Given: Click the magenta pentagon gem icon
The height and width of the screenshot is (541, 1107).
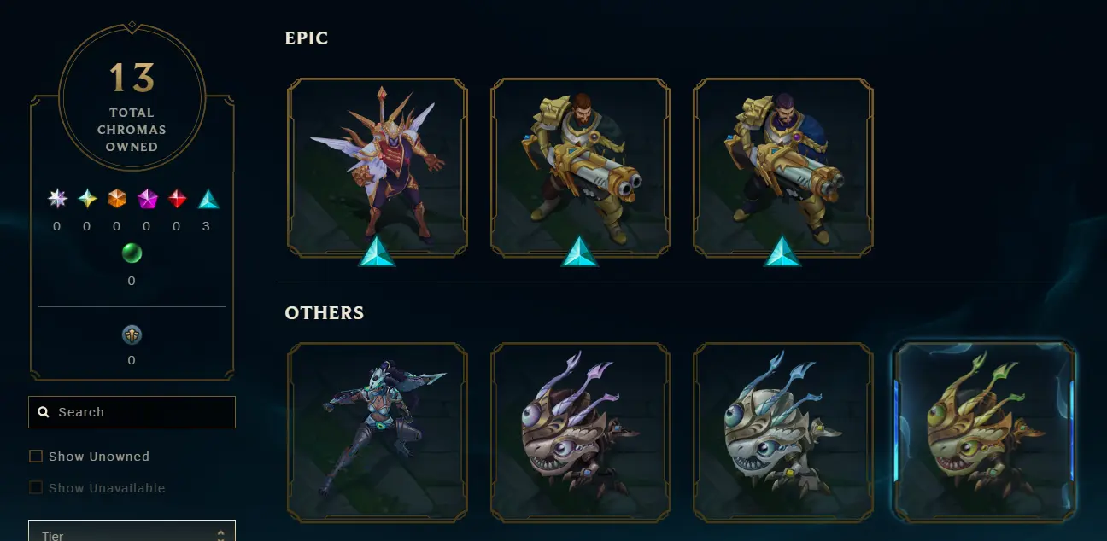Looking at the screenshot, I should coord(147,199).
